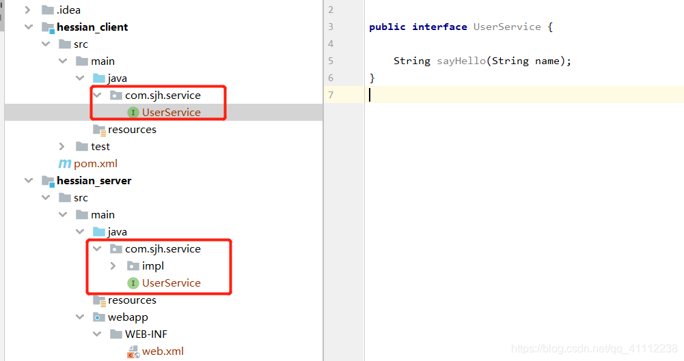This screenshot has height=361, width=684.
Task: Click the UserService name in the code
Action: [507, 27]
